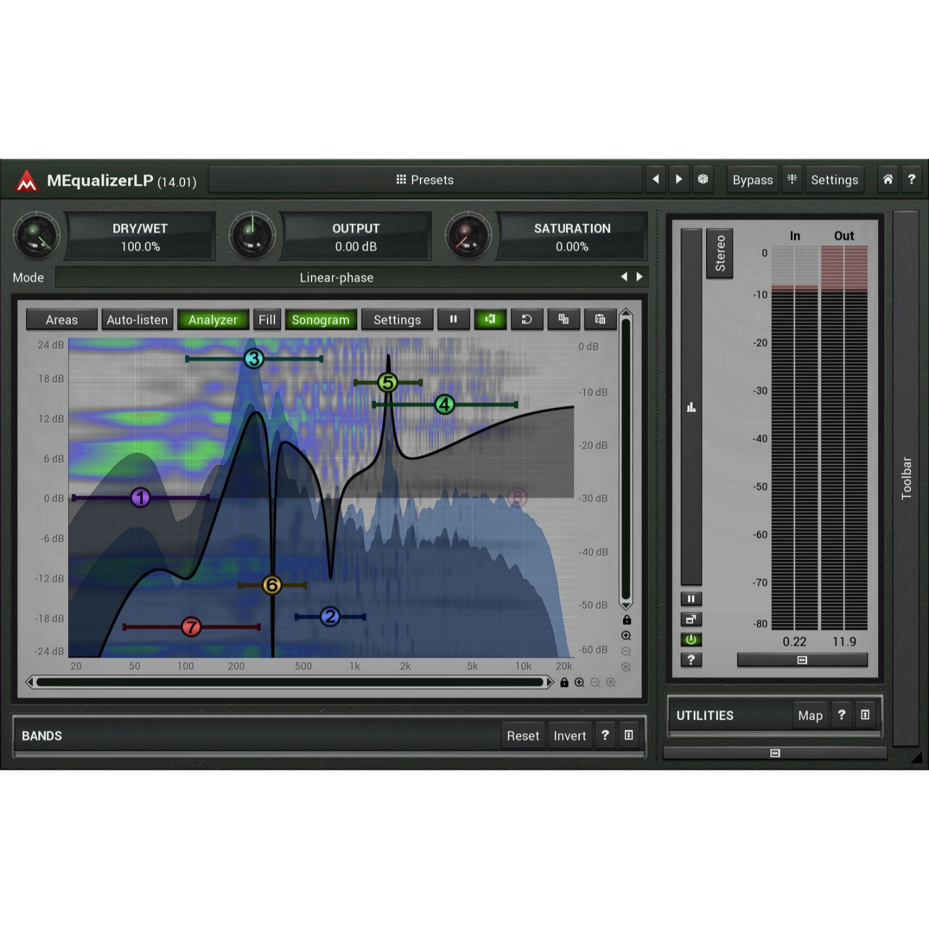Expand the BANDS panel collapse icon
Screen dimensions: 929x929
point(629,735)
